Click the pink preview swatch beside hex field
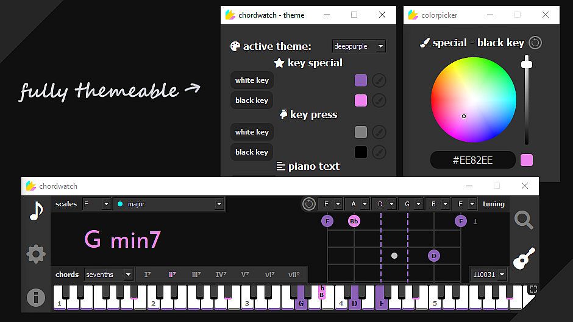The image size is (573, 322). tap(527, 160)
